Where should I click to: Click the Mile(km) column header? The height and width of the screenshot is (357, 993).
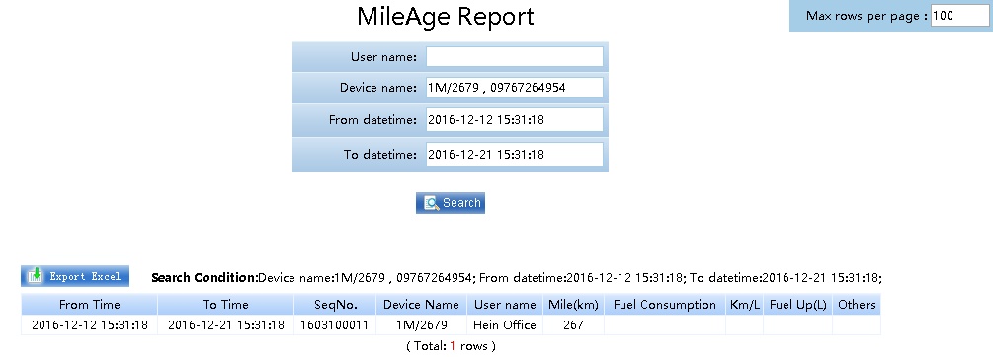pos(573,305)
